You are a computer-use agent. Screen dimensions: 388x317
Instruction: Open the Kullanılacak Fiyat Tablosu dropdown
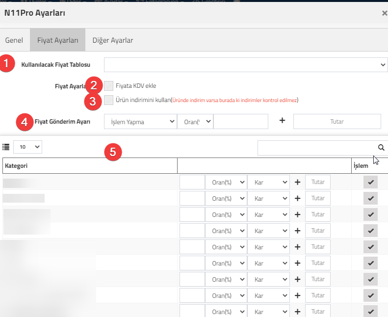(246, 65)
